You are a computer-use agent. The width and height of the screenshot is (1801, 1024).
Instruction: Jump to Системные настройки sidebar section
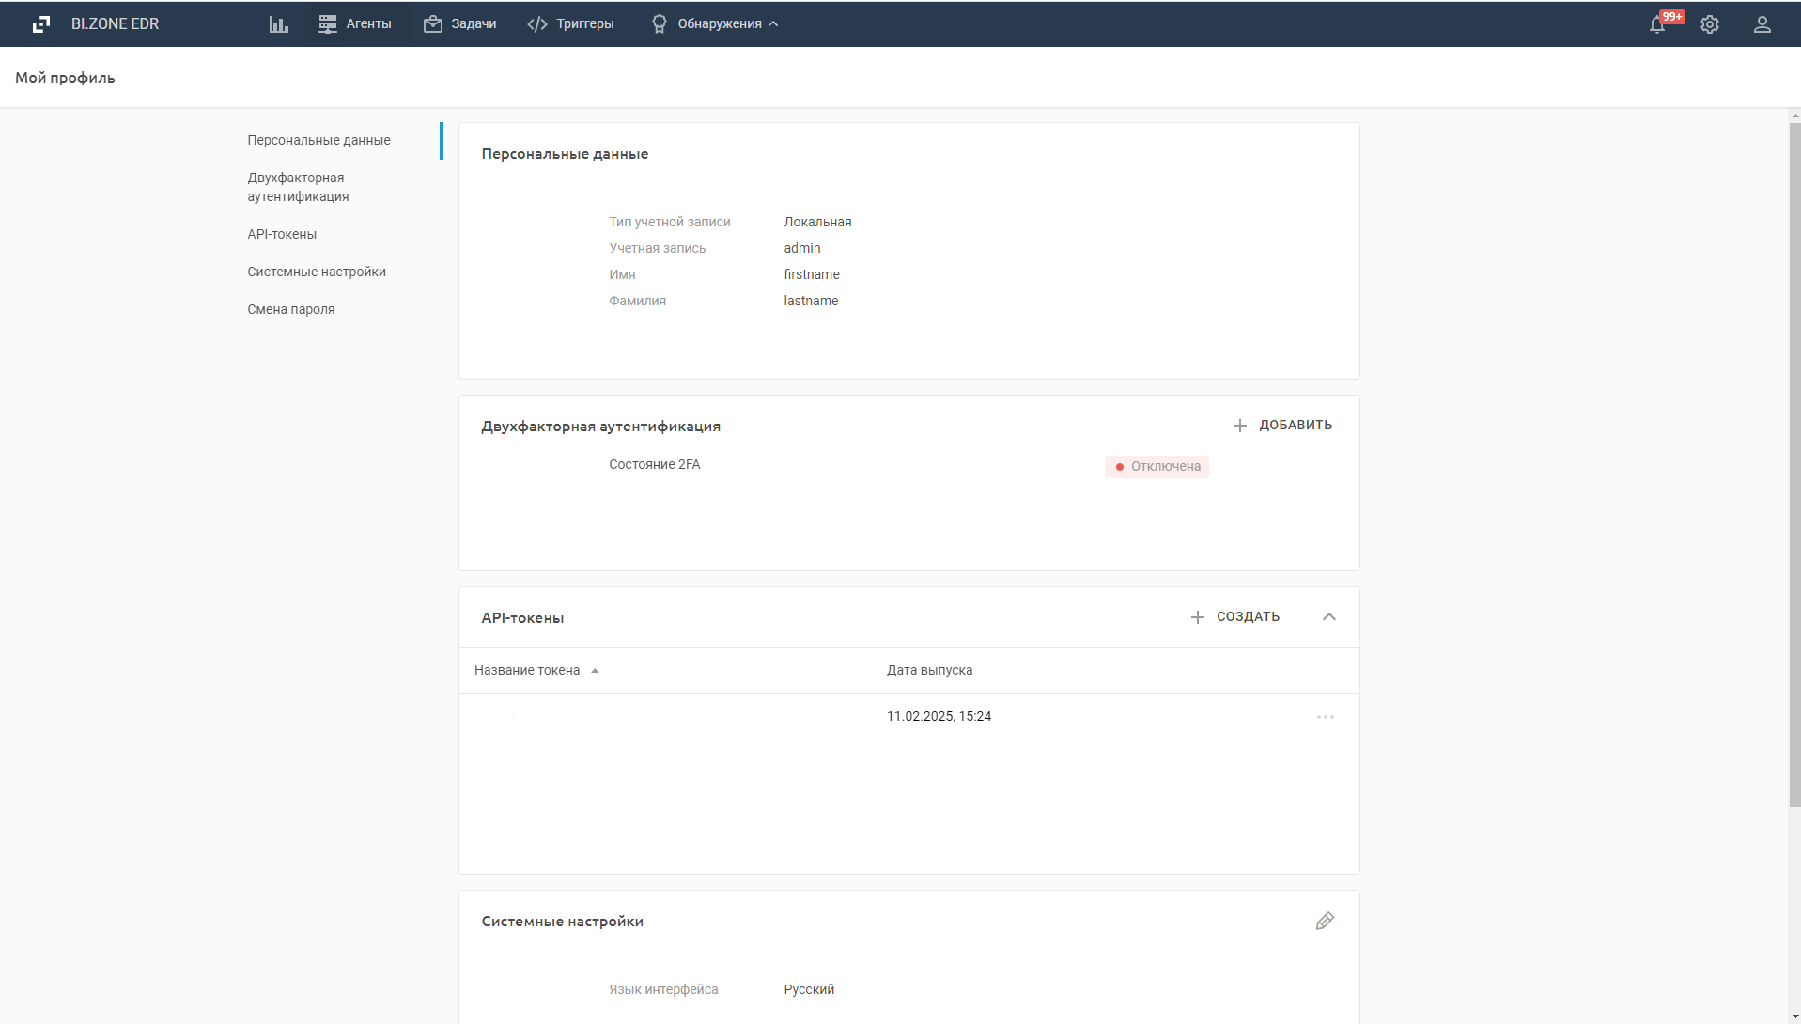pyautogui.click(x=317, y=272)
